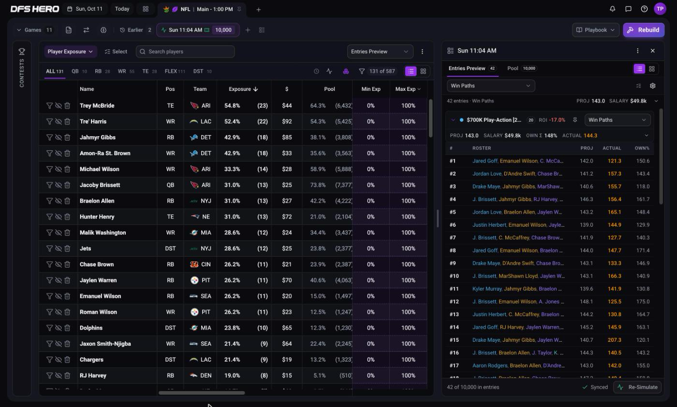Open the help question mark icon
The image size is (677, 407).
click(644, 9)
